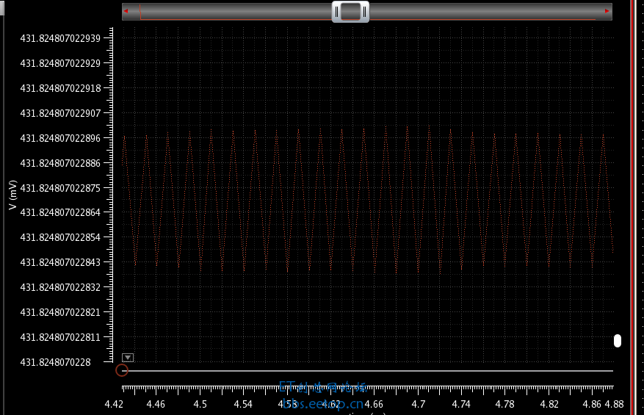Click the V (mV) axis title
644x415 pixels.
[12, 195]
